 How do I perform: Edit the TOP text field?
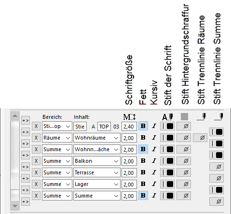click(x=104, y=127)
